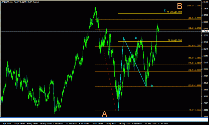This screenshot has width=209, height=125.
Task: Click the 20 Jul 08:00 time label
Action: tap(98, 124)
